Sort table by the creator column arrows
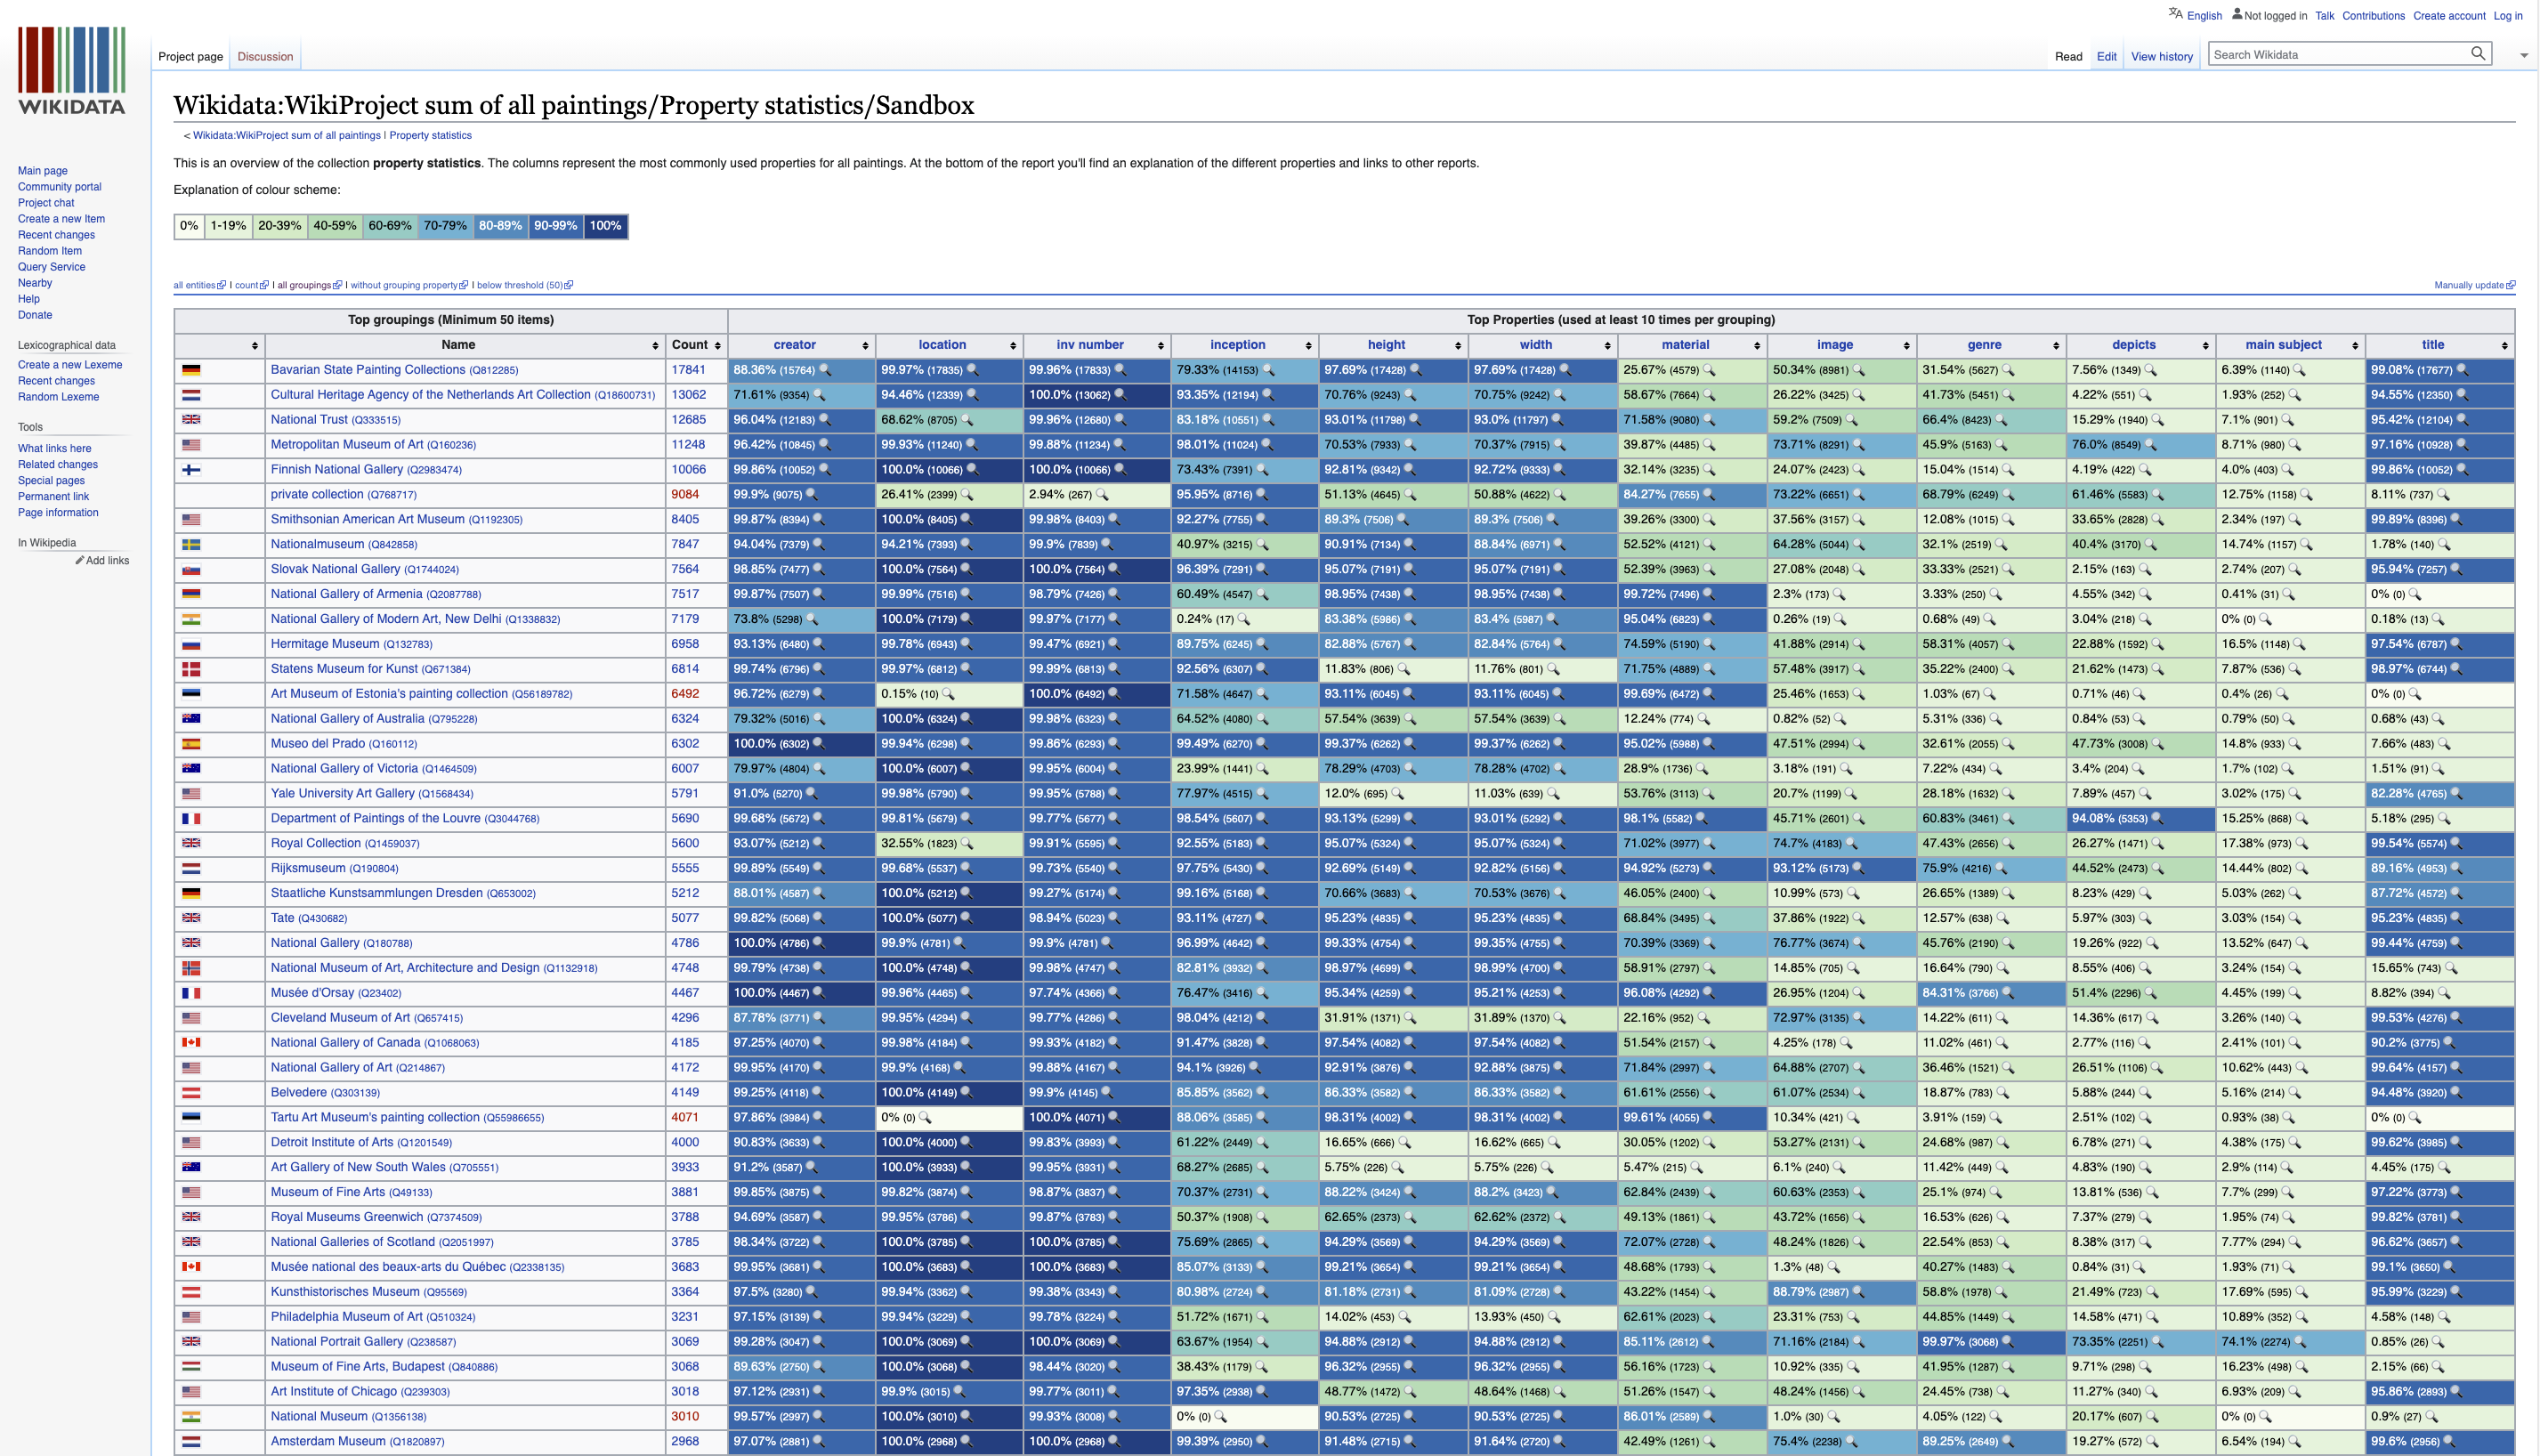 click(x=865, y=346)
